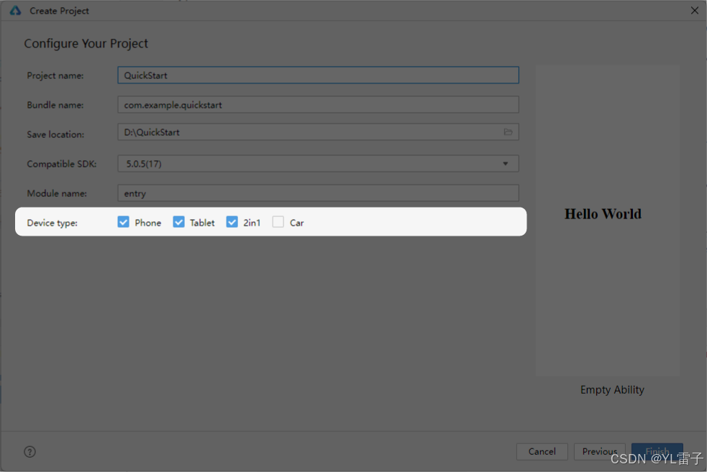The width and height of the screenshot is (707, 472).
Task: Click the Module name field containing entry
Action: 319,193
